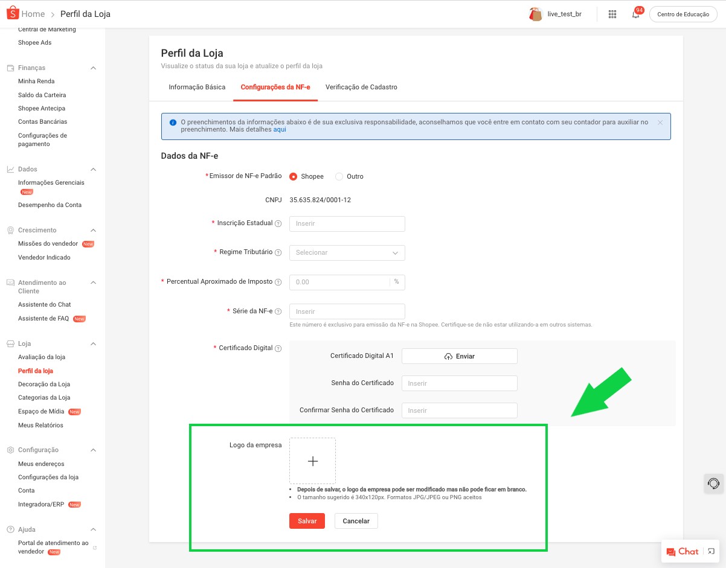Switch to the Informação Básica tab
726x568 pixels.
tap(196, 87)
